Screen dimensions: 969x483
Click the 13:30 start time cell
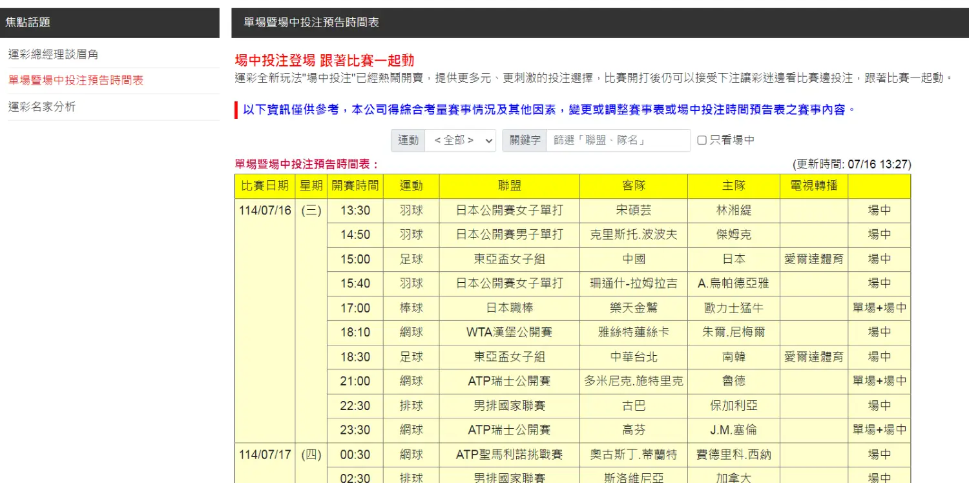click(355, 211)
